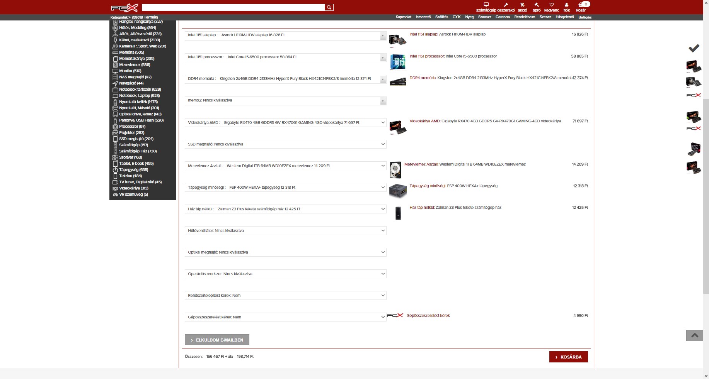
Task: Open the DDR4 memória dropdown
Action: (x=285, y=79)
